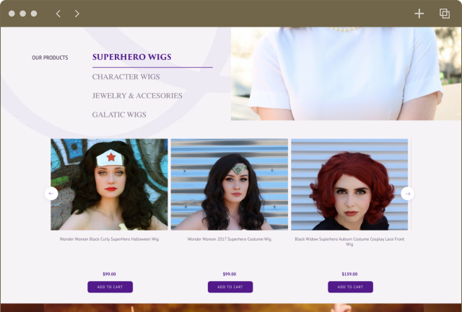Open Wonder Woman 2017 wig photo
462x312 pixels.
tap(230, 184)
